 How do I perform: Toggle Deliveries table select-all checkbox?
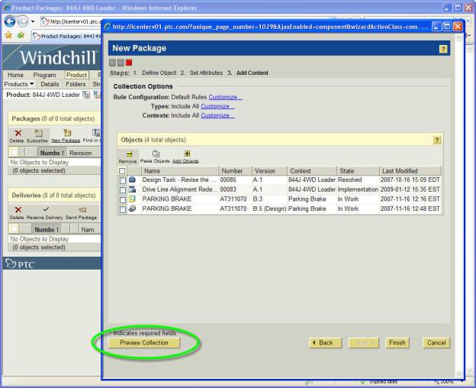pyautogui.click(x=14, y=229)
